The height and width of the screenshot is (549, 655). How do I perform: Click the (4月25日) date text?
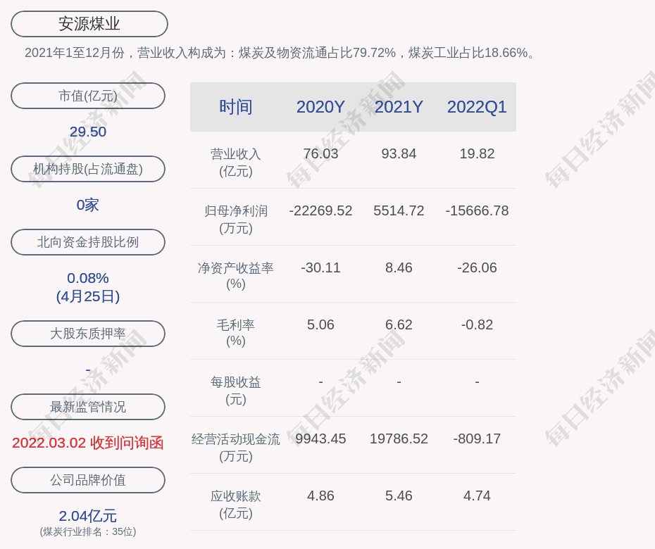point(88,296)
